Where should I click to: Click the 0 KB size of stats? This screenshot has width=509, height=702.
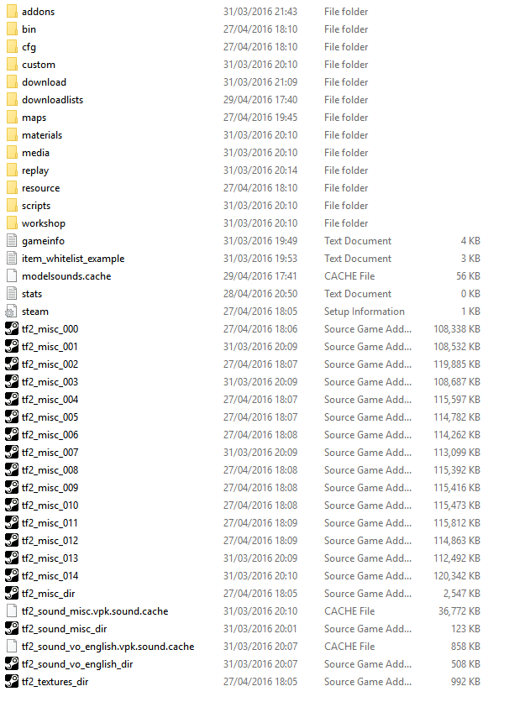[x=470, y=294]
